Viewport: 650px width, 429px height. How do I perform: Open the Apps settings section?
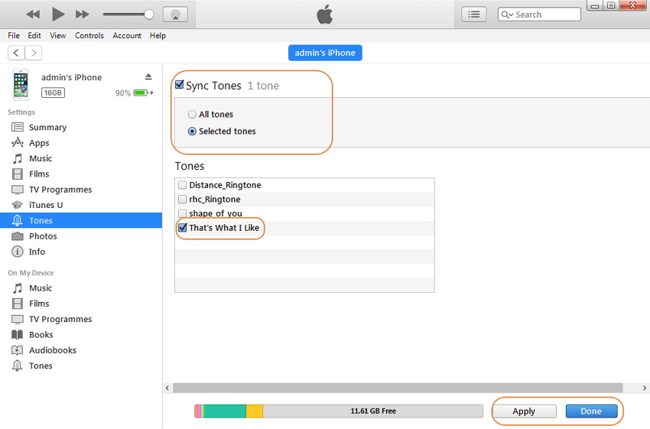(39, 143)
